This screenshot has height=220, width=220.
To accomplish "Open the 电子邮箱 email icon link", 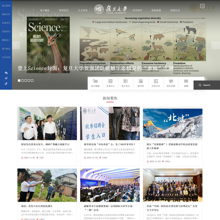I will (x=95, y=82).
